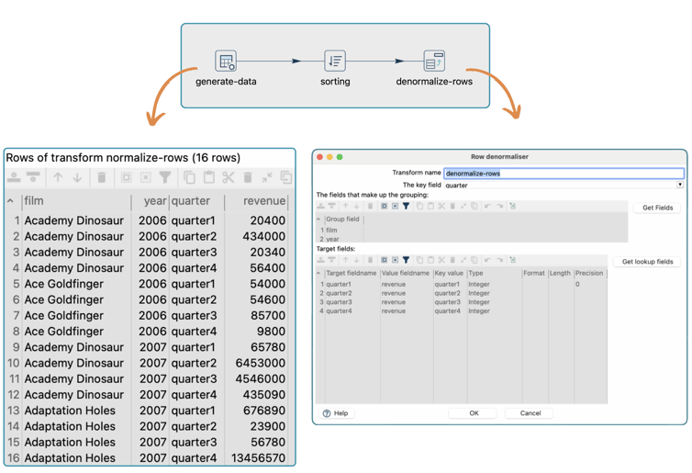
Task: Click the Transform name text field
Action: (563, 173)
